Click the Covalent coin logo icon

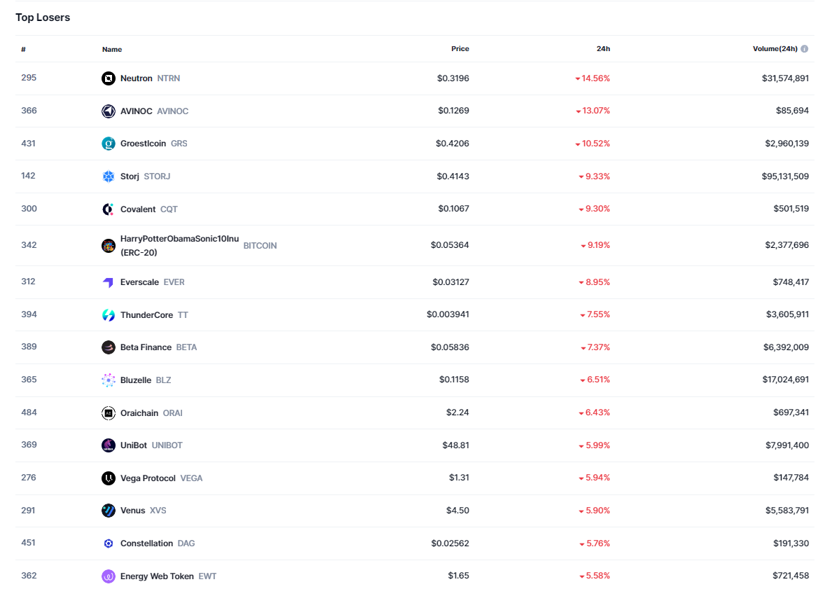108,209
